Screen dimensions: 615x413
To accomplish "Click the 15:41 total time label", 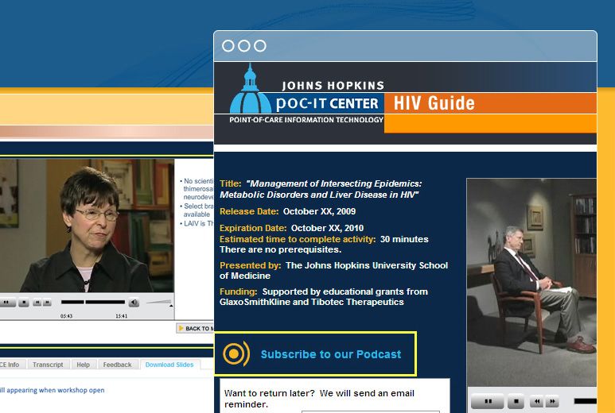I will click(x=121, y=316).
